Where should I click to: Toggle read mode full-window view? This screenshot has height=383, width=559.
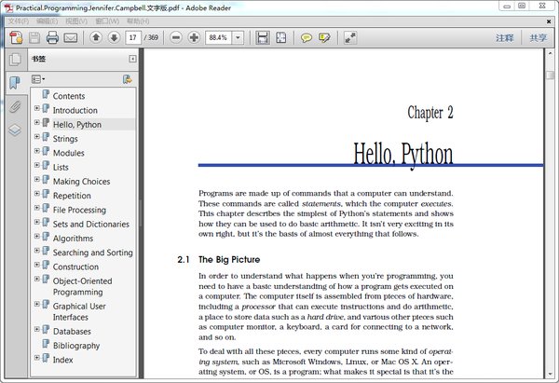350,37
